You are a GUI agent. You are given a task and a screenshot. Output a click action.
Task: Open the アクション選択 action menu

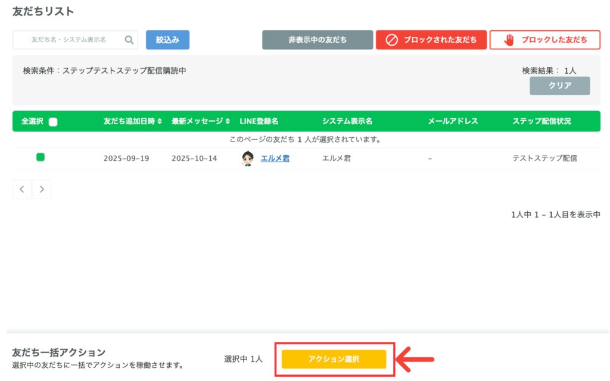pyautogui.click(x=334, y=359)
